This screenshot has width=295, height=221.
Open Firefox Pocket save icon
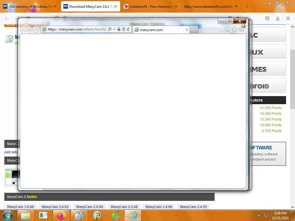(x=267, y=18)
